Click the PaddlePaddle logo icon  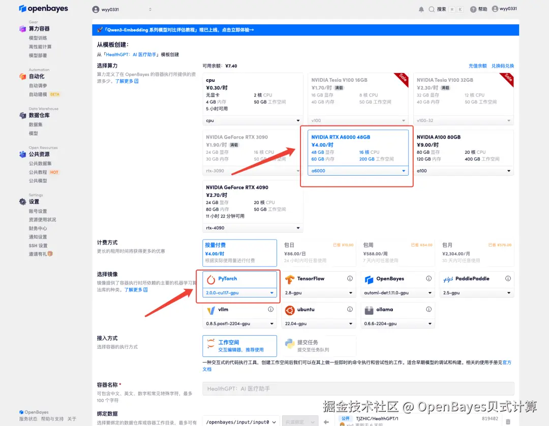pyautogui.click(x=448, y=279)
